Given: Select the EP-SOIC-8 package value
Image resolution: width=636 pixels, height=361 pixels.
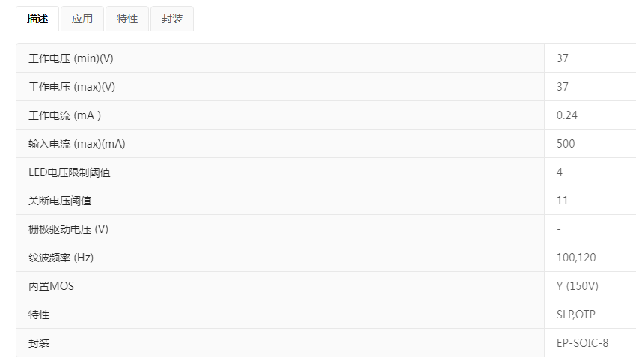Looking at the screenshot, I should click(582, 343).
